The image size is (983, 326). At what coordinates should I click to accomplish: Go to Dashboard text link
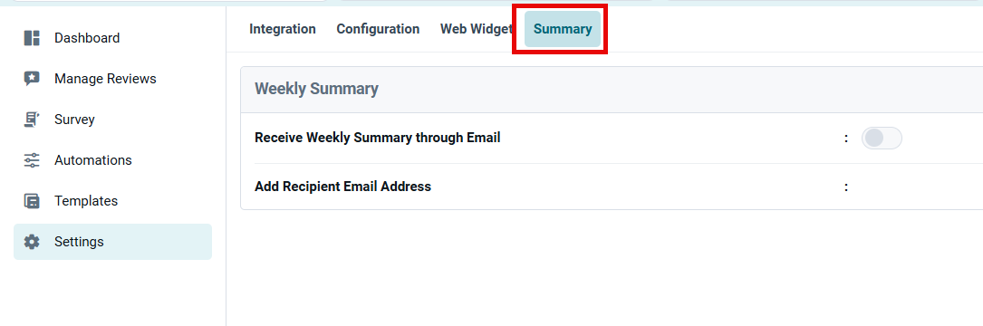tap(87, 38)
